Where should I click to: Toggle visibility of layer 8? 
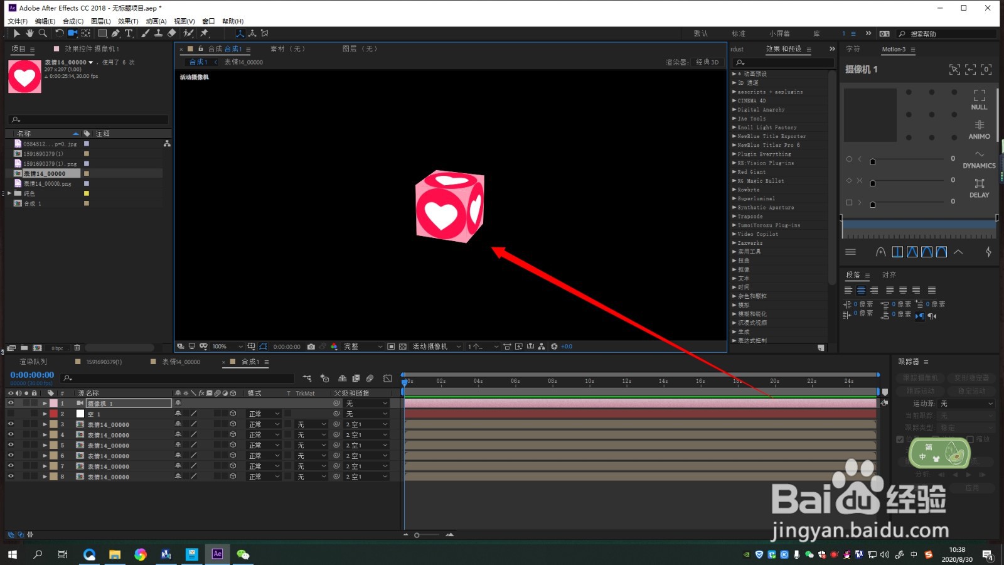[x=11, y=476]
